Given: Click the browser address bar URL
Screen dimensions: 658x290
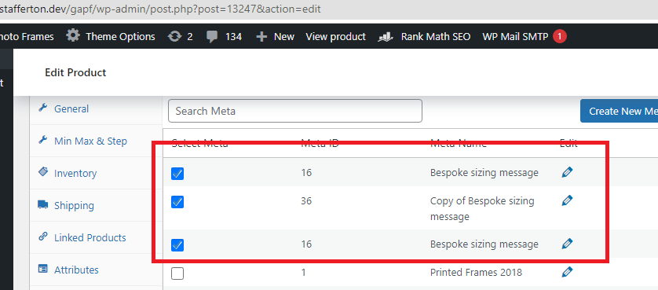Looking at the screenshot, I should point(160,9).
